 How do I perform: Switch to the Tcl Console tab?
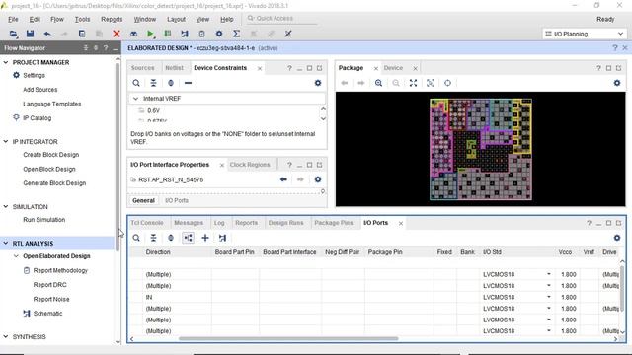[147, 223]
